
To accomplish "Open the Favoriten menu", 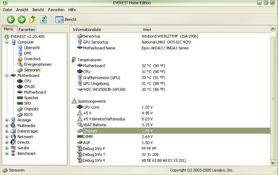I will [x=56, y=10].
